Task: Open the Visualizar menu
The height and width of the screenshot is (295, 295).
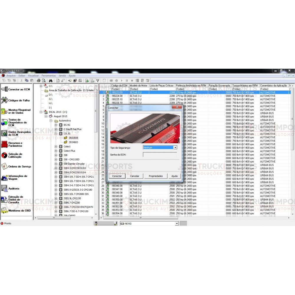Action: pos(33,76)
